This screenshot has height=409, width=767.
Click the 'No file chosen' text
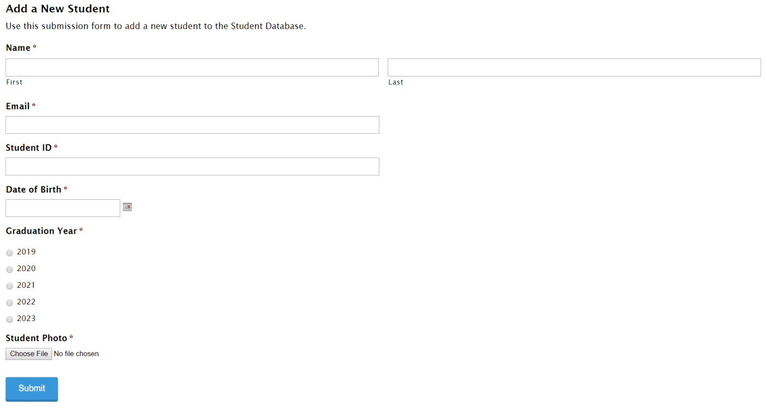pos(76,354)
